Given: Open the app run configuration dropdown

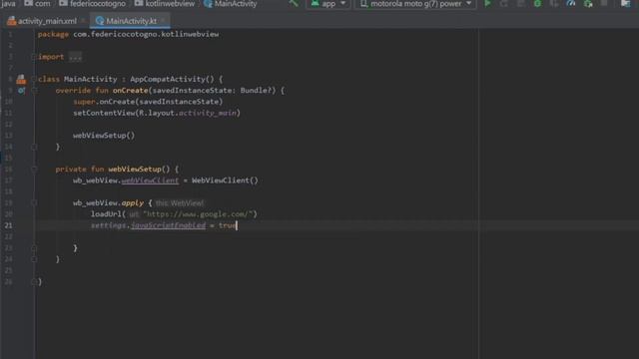Looking at the screenshot, I should (x=328, y=4).
